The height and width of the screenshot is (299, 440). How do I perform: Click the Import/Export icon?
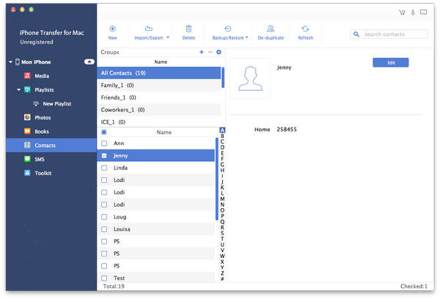[148, 29]
